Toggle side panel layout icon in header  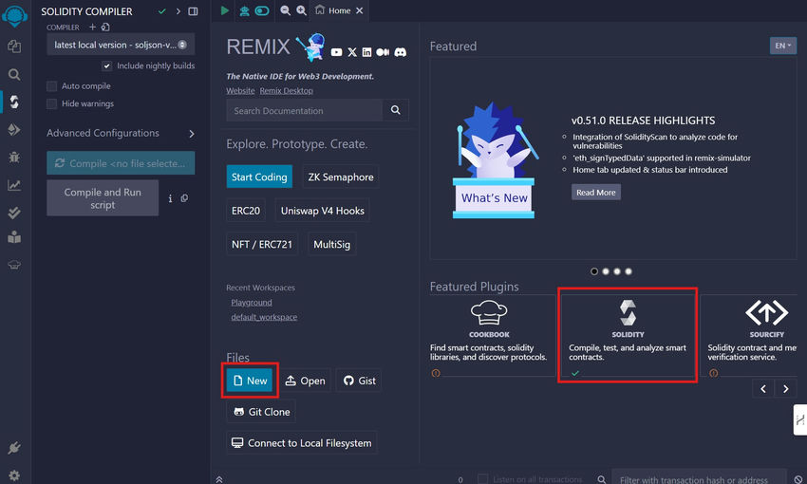(x=193, y=11)
